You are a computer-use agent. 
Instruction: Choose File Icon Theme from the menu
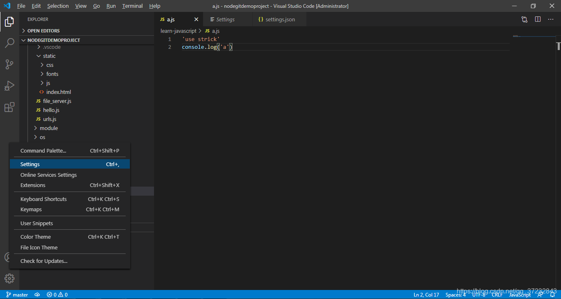click(70, 247)
